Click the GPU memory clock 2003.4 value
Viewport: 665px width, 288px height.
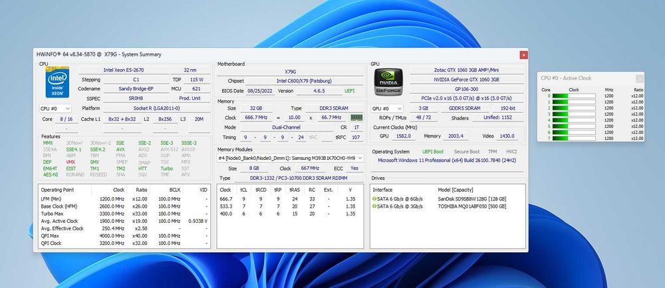pyautogui.click(x=456, y=136)
